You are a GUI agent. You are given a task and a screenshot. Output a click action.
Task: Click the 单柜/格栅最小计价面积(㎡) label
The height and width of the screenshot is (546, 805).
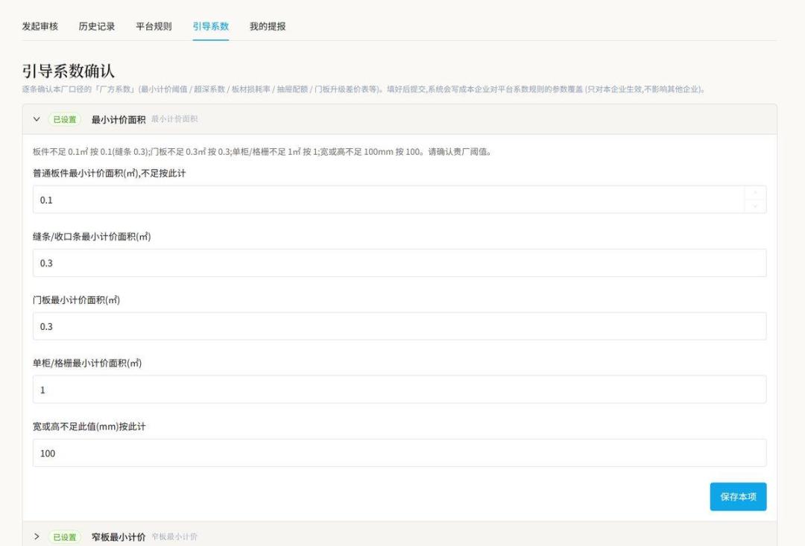(x=87, y=364)
